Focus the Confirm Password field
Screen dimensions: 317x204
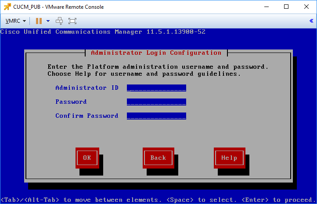[156, 116]
